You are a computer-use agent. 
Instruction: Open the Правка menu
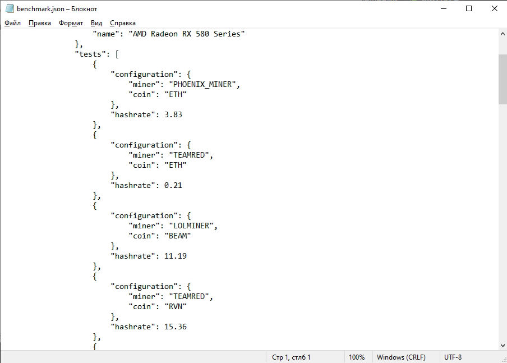pos(39,23)
